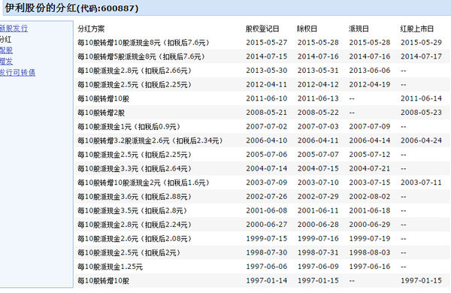Select plan 每10股派现金3.3元（扣税后2.64元）
This screenshot has height=293, width=451.
(135, 168)
